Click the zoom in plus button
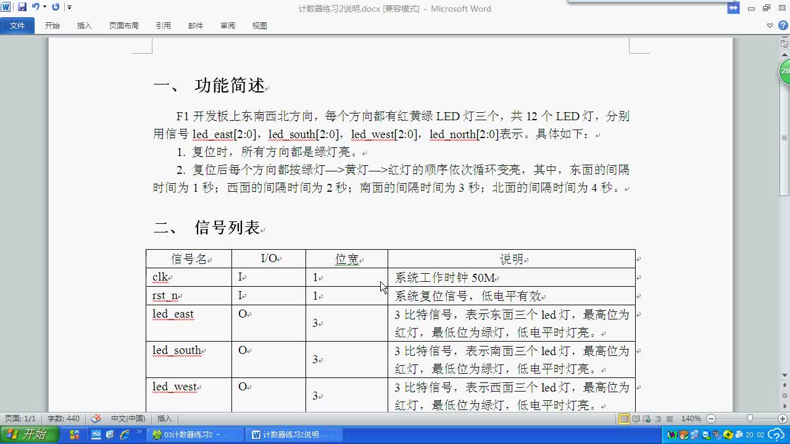 point(782,419)
